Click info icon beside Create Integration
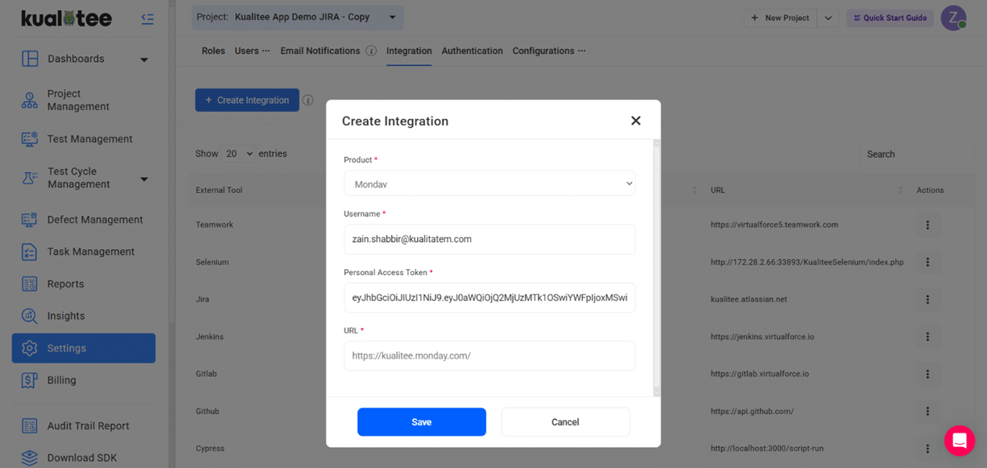This screenshot has width=987, height=468. coord(308,101)
